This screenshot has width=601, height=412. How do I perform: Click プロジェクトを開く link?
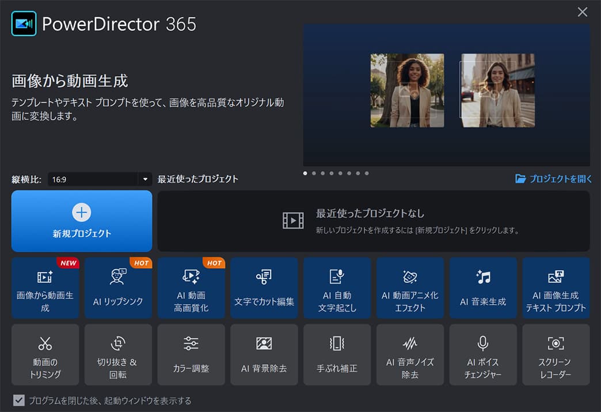(x=560, y=179)
